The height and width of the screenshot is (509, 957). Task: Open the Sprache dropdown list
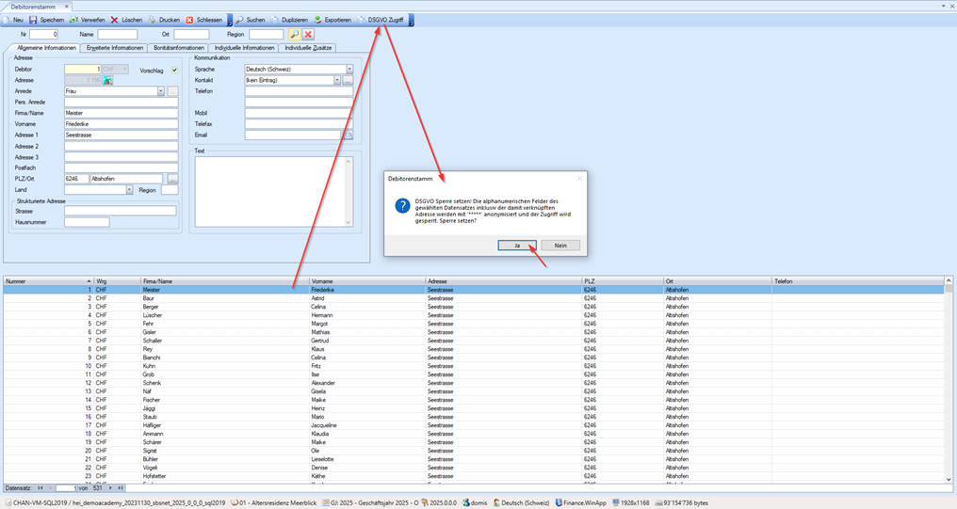[349, 70]
